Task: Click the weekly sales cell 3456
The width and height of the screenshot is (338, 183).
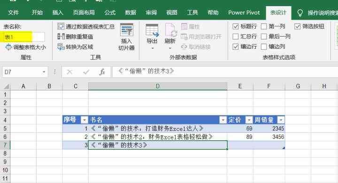Action: pos(269,137)
